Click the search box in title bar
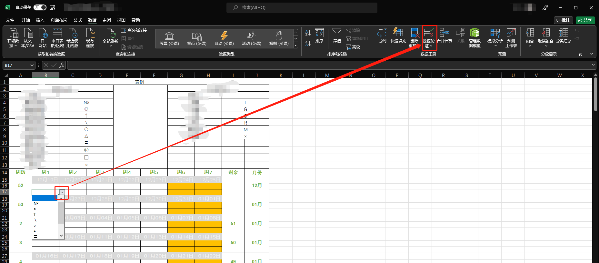This screenshot has height=263, width=599. click(x=302, y=7)
